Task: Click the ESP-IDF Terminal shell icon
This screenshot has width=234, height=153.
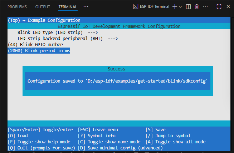Action: (135, 6)
